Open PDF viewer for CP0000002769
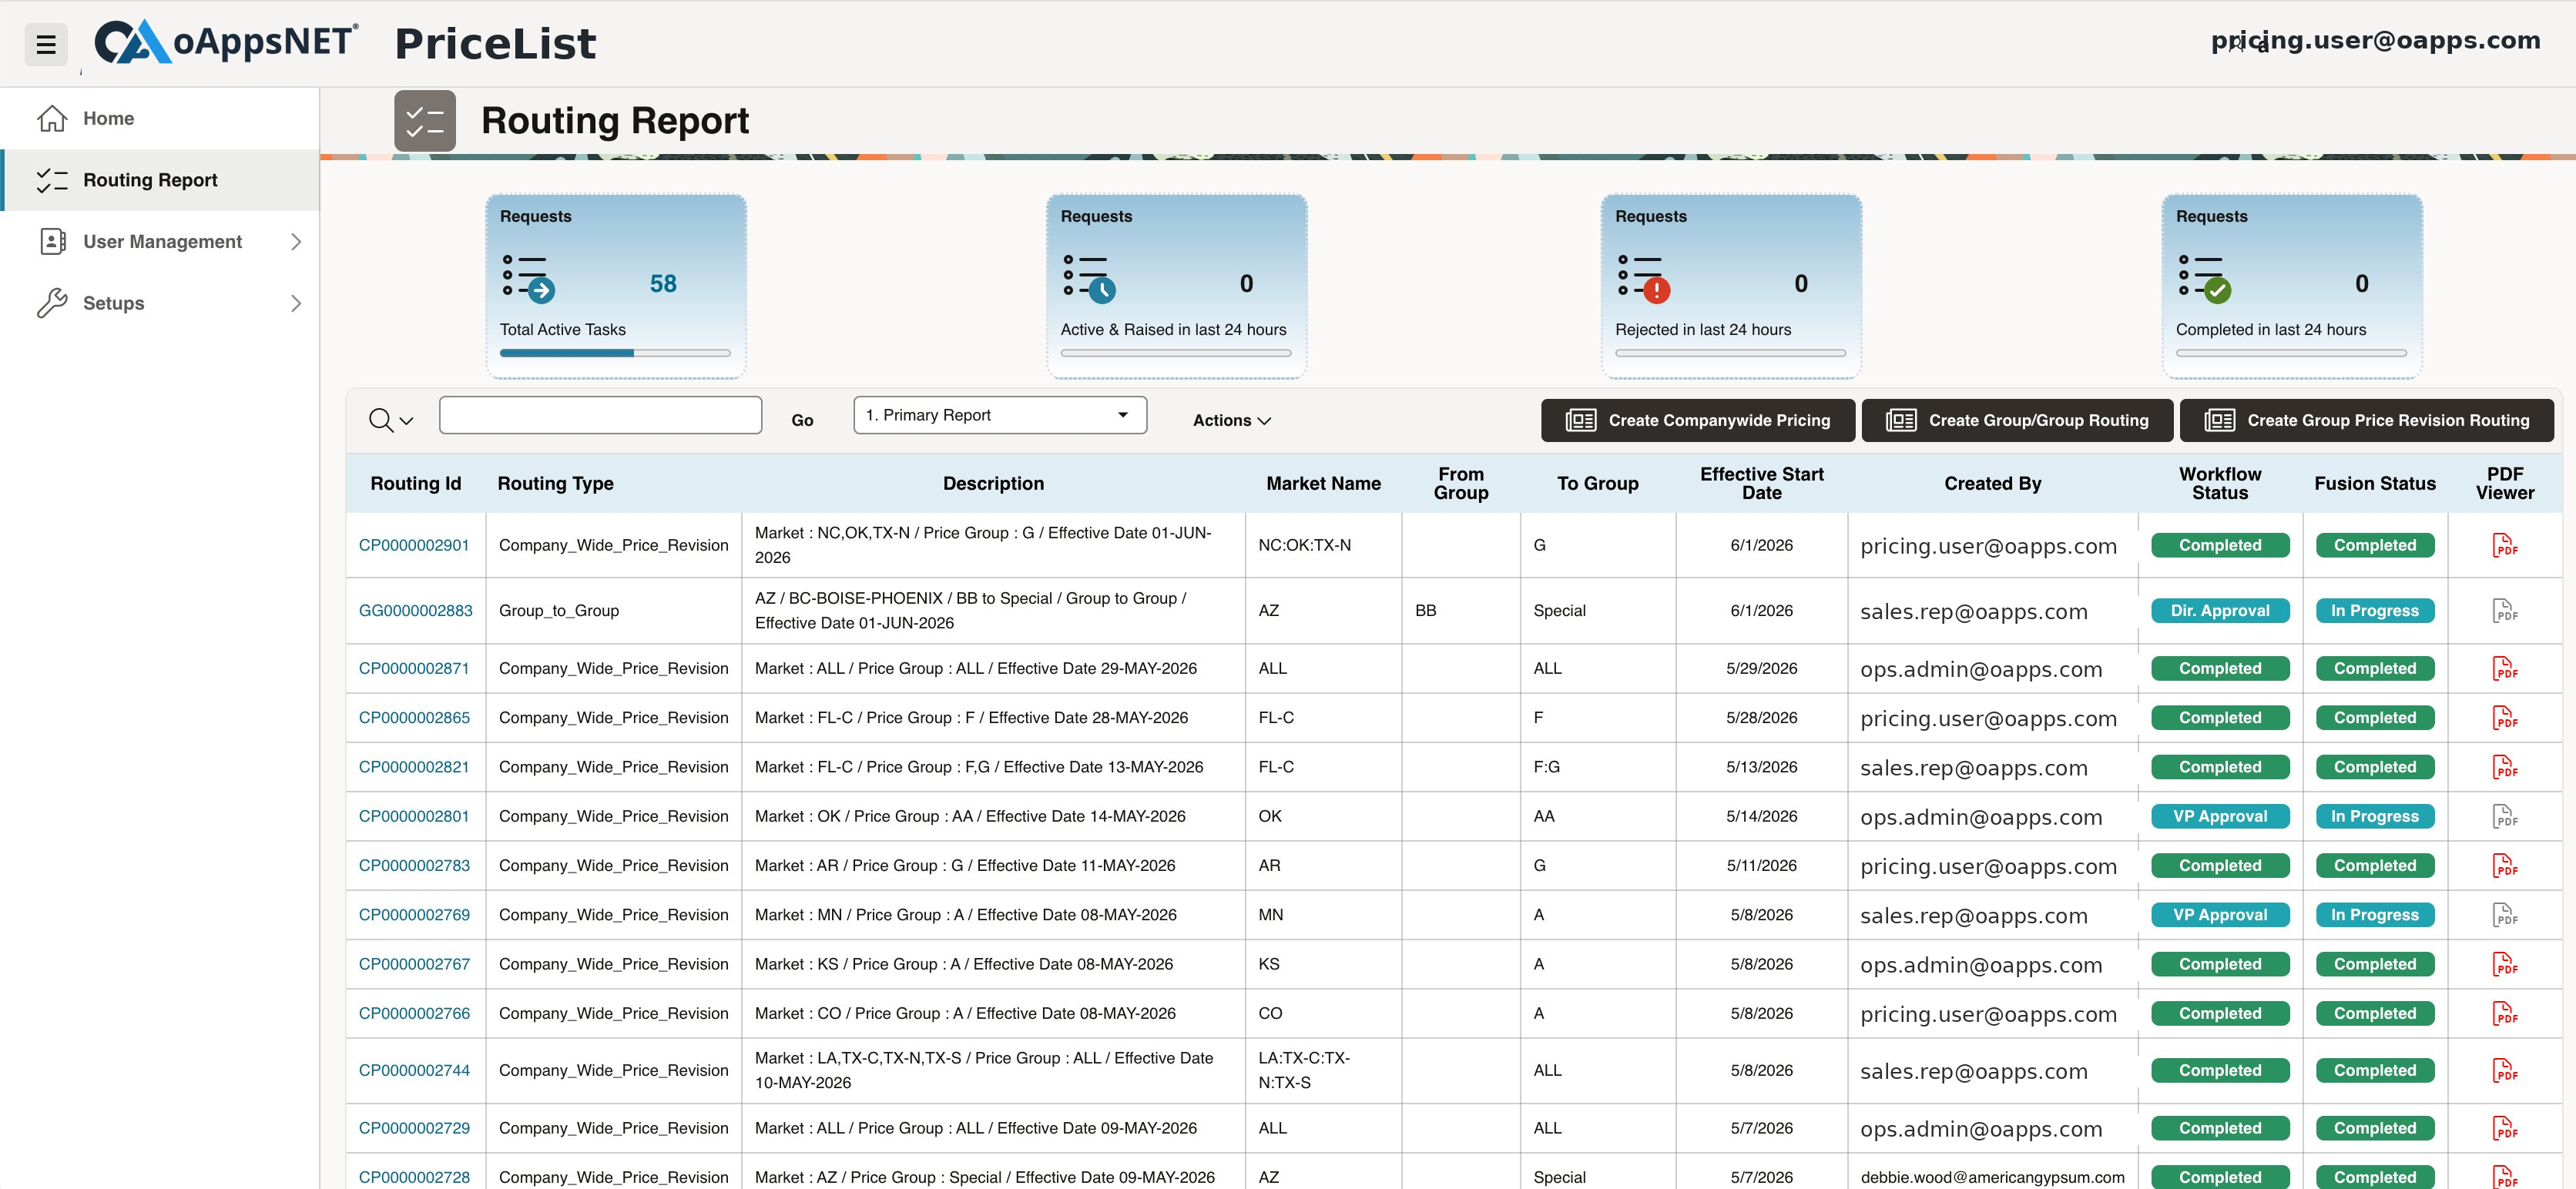Image resolution: width=2576 pixels, height=1189 pixels. [x=2504, y=915]
